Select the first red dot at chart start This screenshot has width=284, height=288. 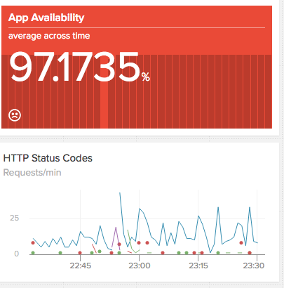point(33,243)
